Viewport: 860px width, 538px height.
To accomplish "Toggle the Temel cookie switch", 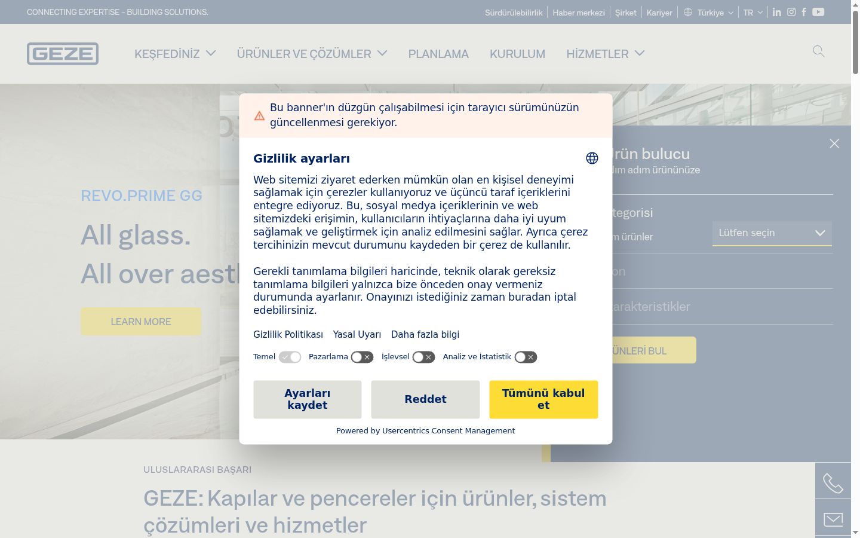I will click(x=290, y=357).
